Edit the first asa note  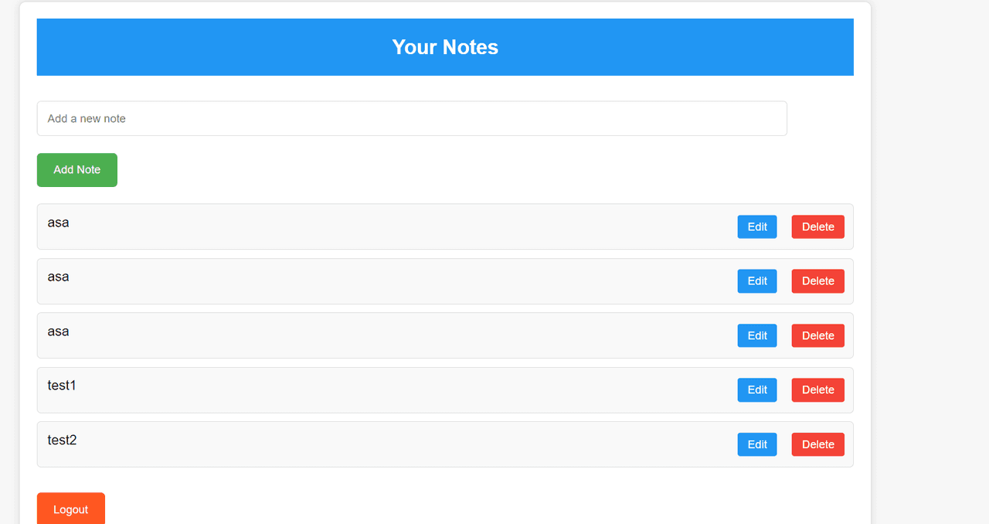coord(757,226)
